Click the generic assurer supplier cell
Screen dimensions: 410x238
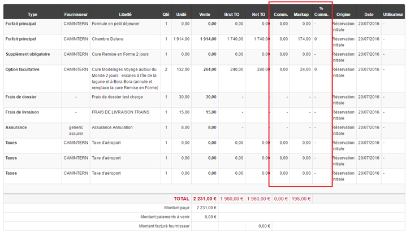click(76, 130)
